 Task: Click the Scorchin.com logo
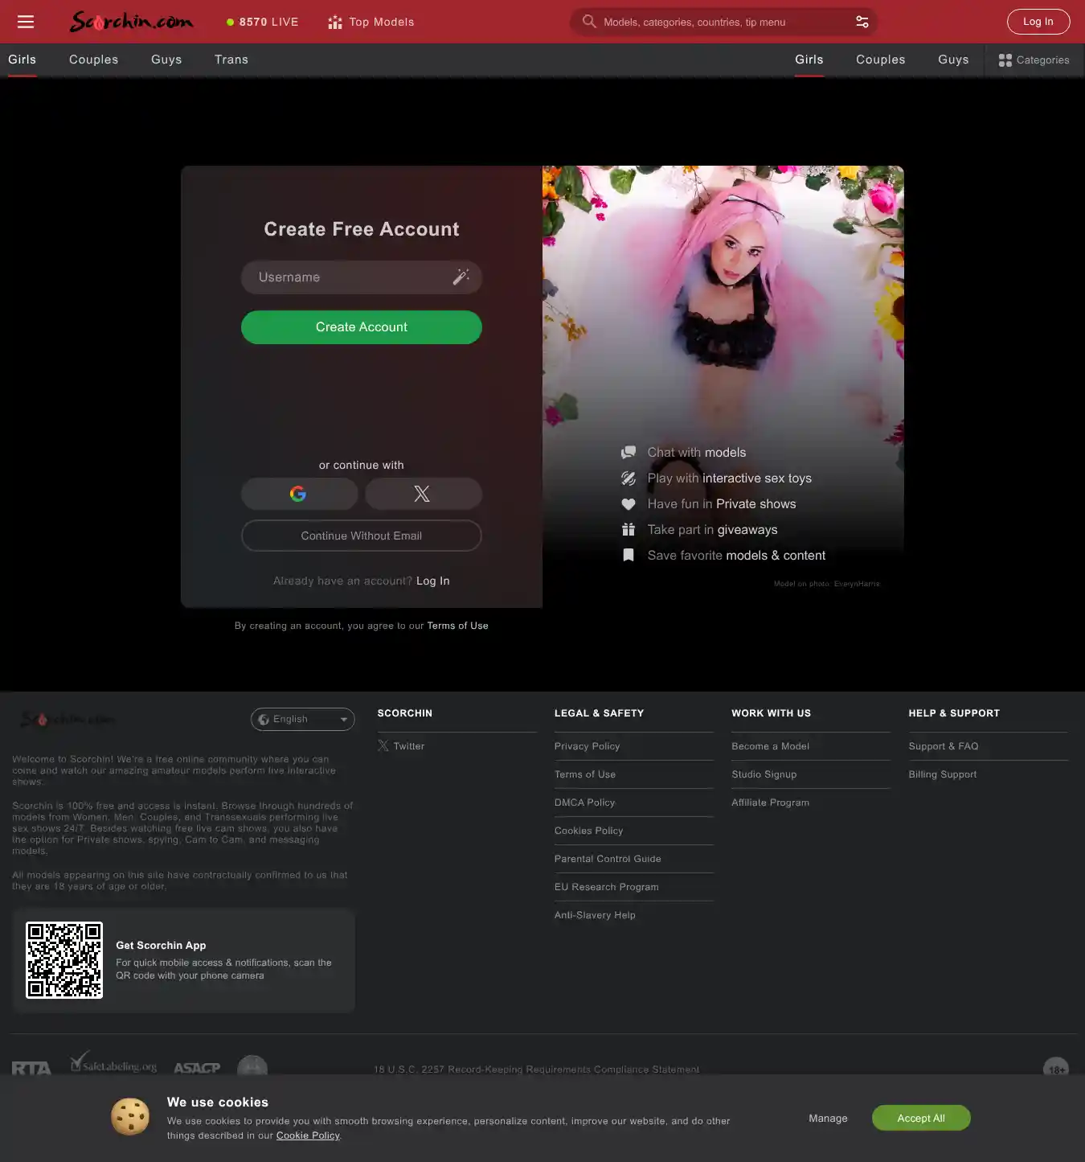(131, 22)
